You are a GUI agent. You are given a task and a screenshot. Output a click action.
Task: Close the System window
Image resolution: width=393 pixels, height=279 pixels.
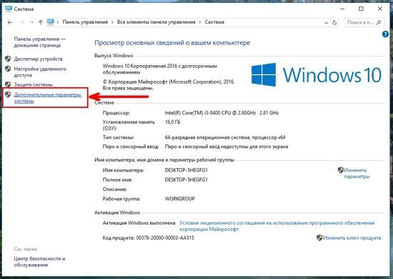click(380, 9)
